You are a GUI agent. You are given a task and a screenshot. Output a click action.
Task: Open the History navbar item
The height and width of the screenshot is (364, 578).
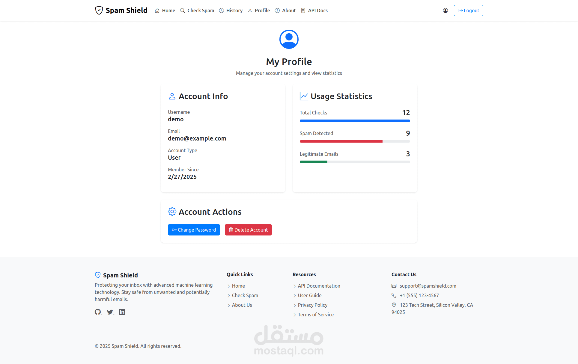(x=231, y=10)
